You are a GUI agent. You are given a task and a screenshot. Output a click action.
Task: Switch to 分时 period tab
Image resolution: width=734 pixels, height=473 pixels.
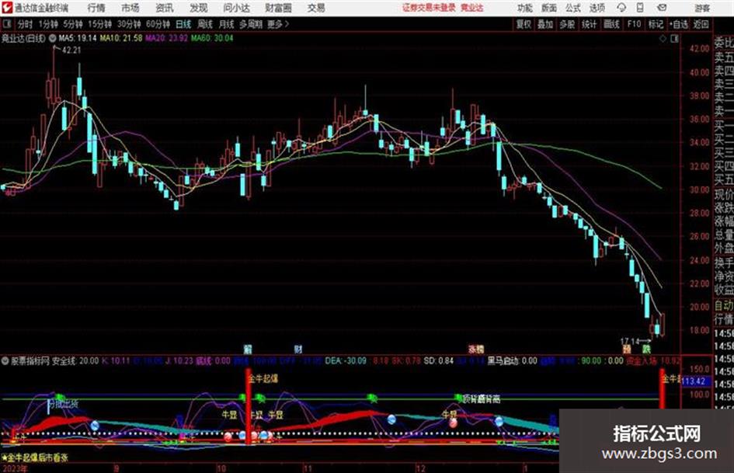(x=26, y=24)
